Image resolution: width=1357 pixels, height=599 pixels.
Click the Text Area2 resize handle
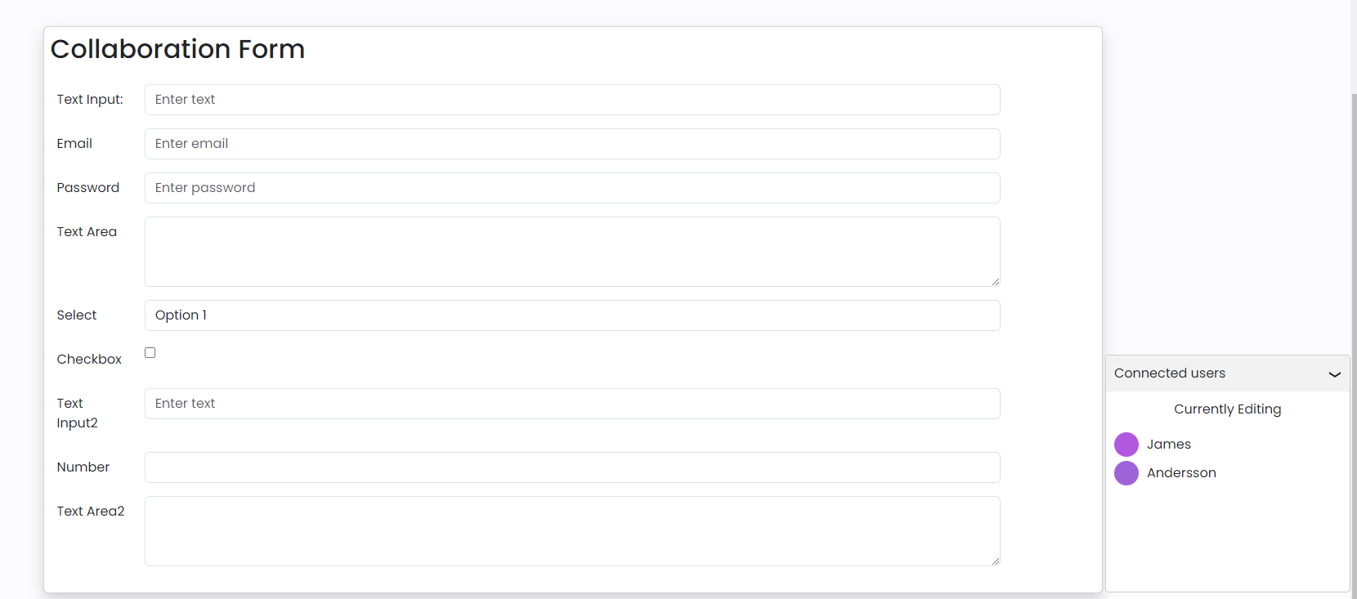click(995, 561)
